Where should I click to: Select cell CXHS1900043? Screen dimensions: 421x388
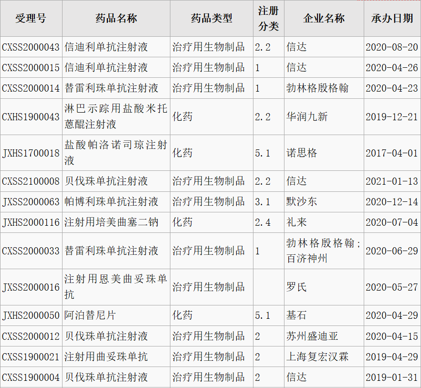point(31,117)
